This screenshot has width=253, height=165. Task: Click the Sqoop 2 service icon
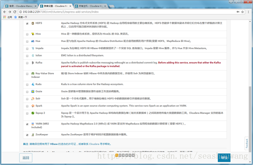tap(33, 113)
